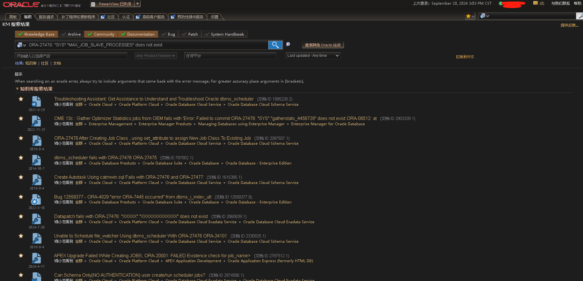Jump to 社区 results link
Viewport: 583px width, 281px height.
[45, 63]
